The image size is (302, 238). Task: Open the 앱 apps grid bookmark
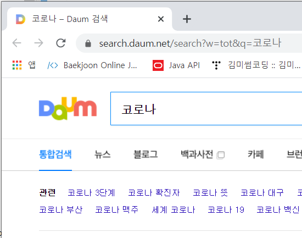pos(24,65)
